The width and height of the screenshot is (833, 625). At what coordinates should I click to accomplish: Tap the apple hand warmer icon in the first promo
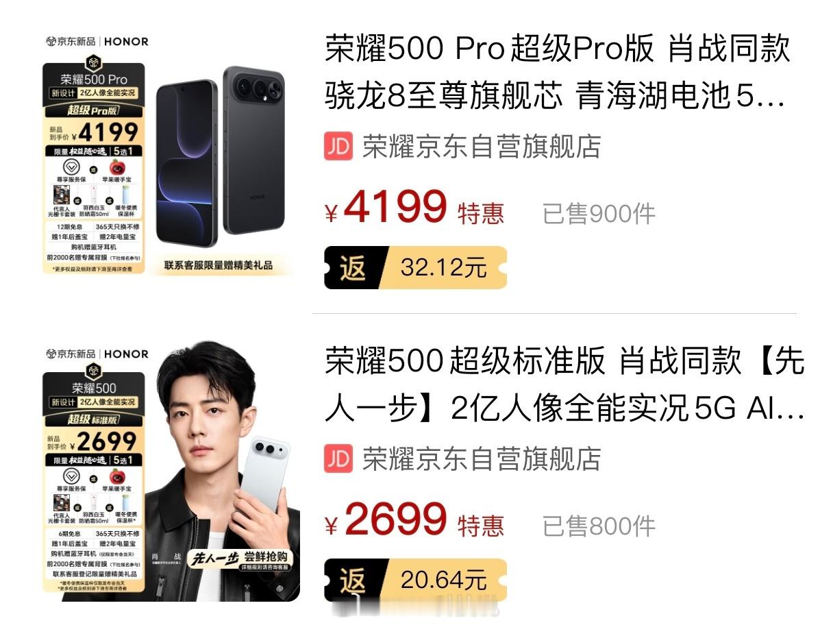point(117,167)
